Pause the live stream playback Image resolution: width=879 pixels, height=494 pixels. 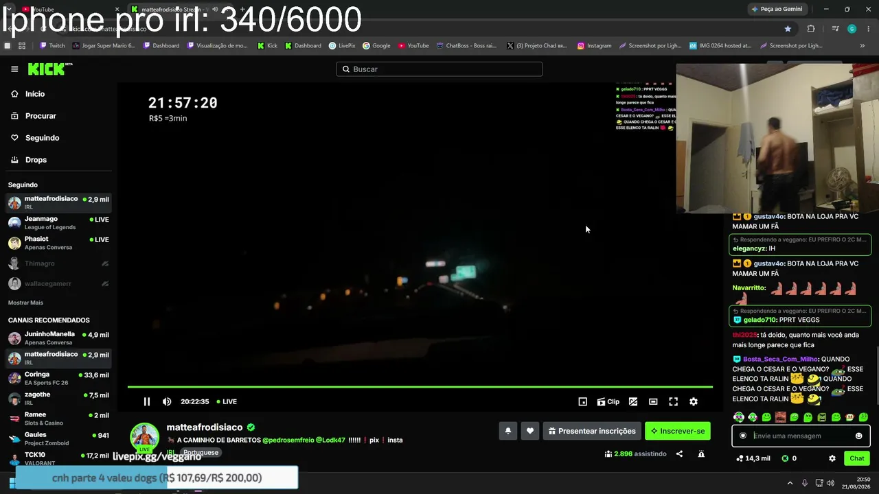pos(146,402)
